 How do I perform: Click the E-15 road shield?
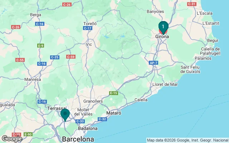point(113,93)
